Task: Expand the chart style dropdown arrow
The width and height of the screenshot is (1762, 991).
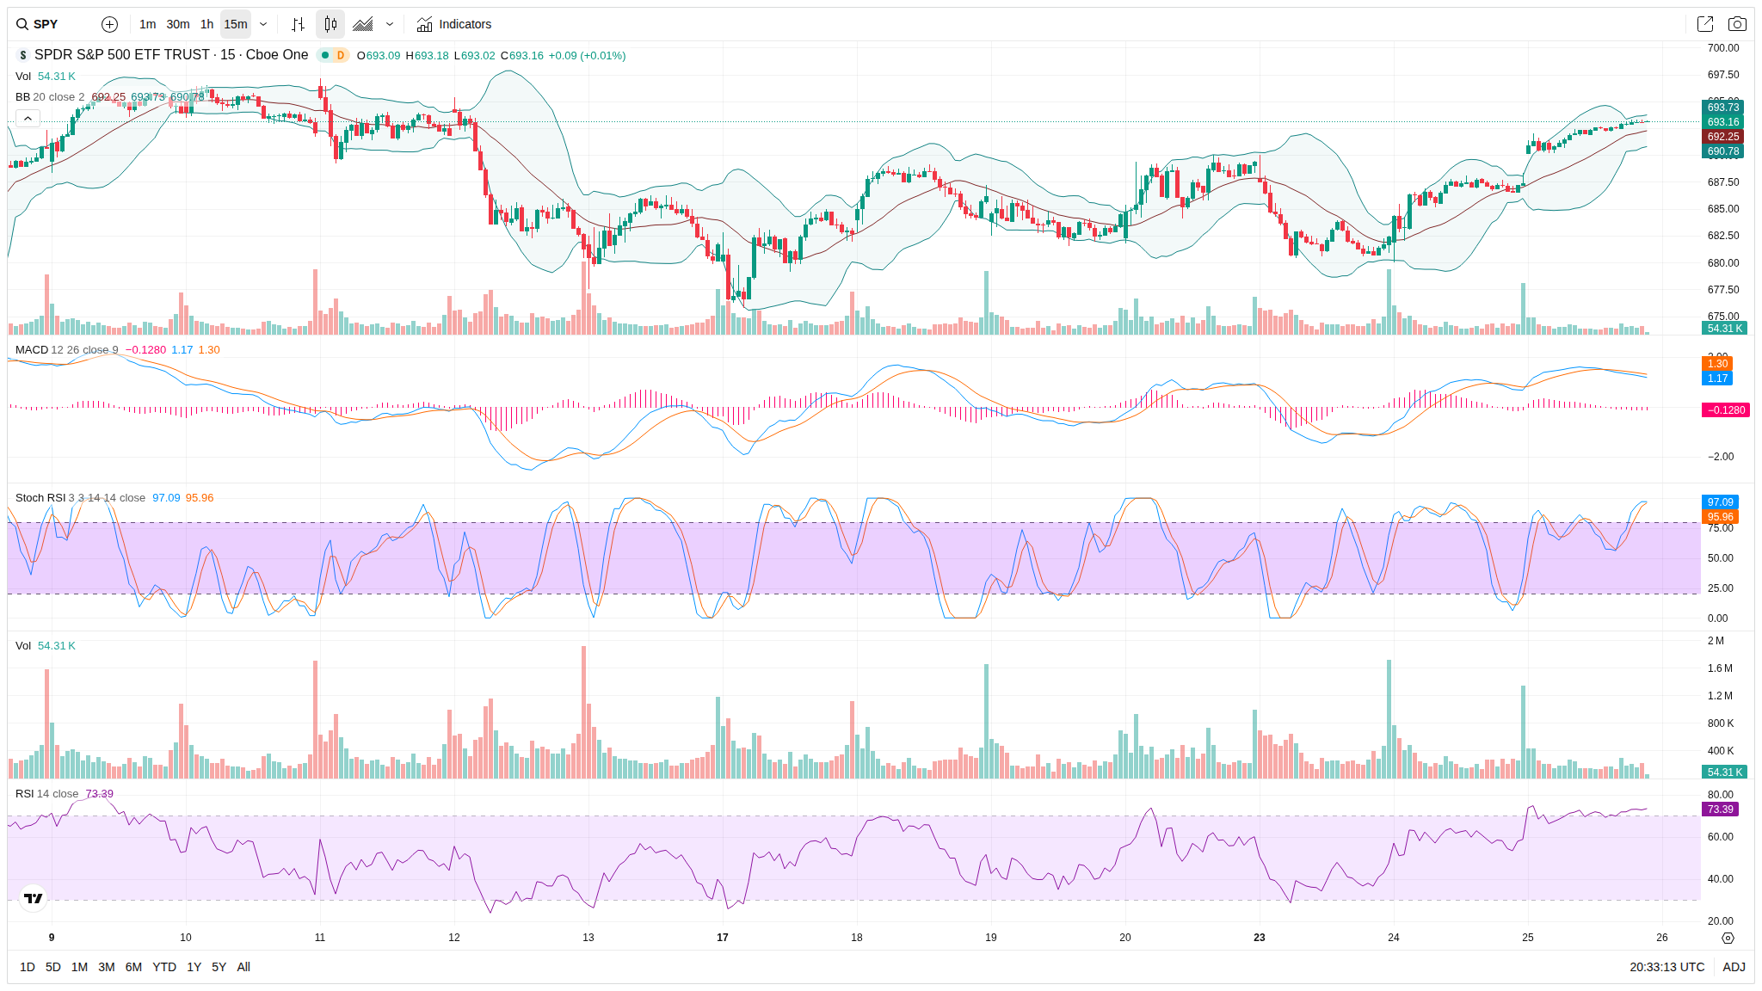Action: click(x=390, y=24)
